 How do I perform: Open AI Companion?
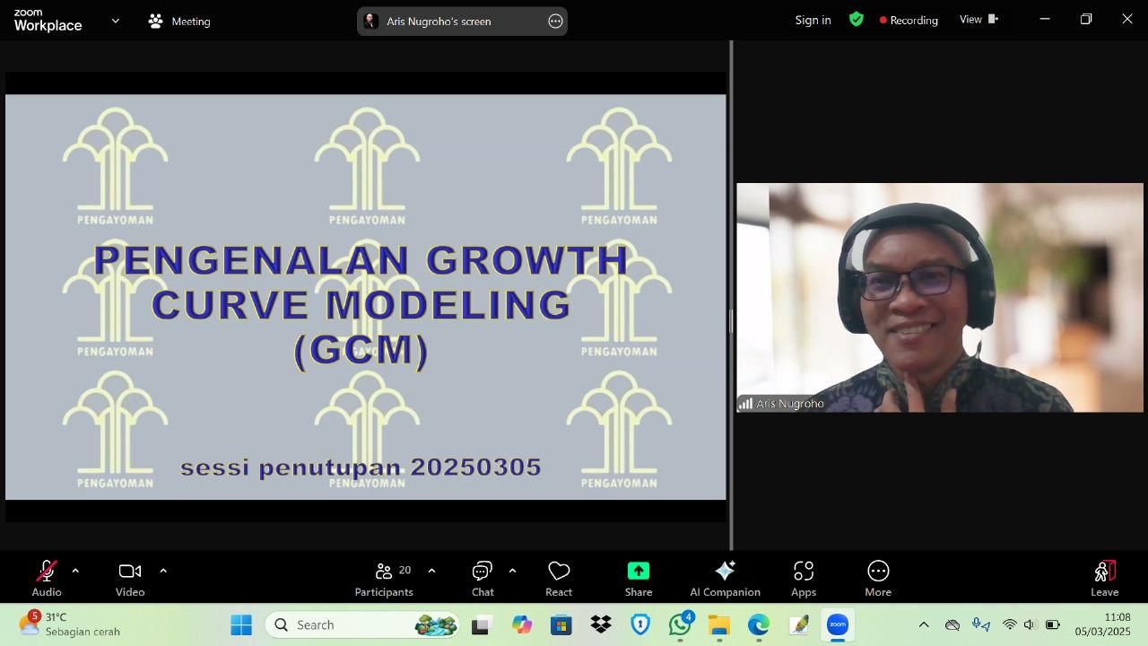(725, 578)
